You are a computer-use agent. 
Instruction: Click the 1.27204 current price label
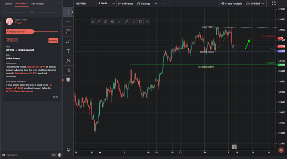coord(281,46)
